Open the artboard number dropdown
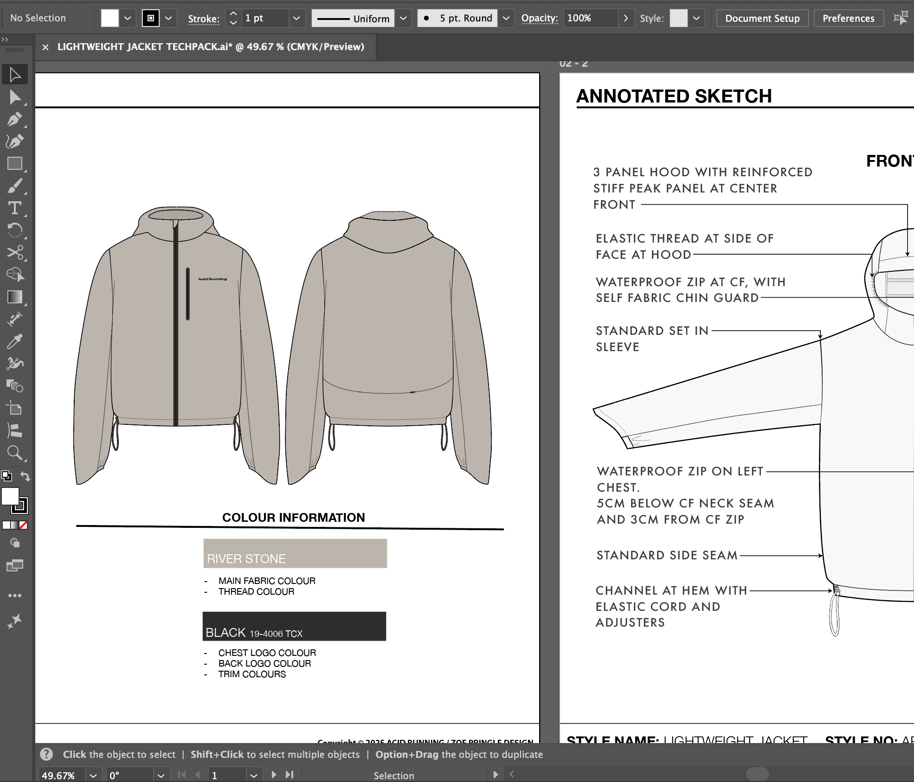Viewport: 914px width, 782px height. (x=253, y=776)
